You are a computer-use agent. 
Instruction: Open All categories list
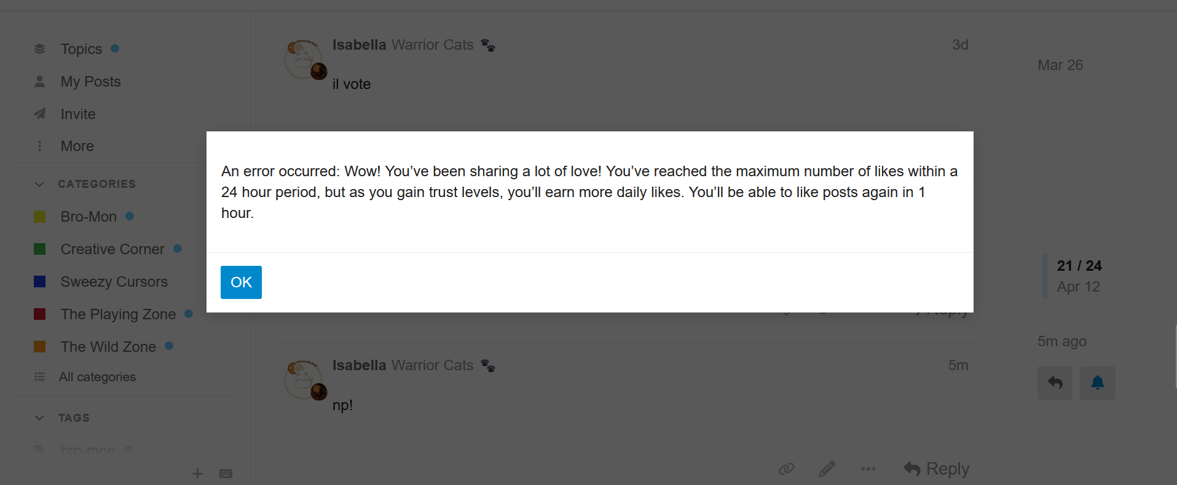pyautogui.click(x=97, y=377)
